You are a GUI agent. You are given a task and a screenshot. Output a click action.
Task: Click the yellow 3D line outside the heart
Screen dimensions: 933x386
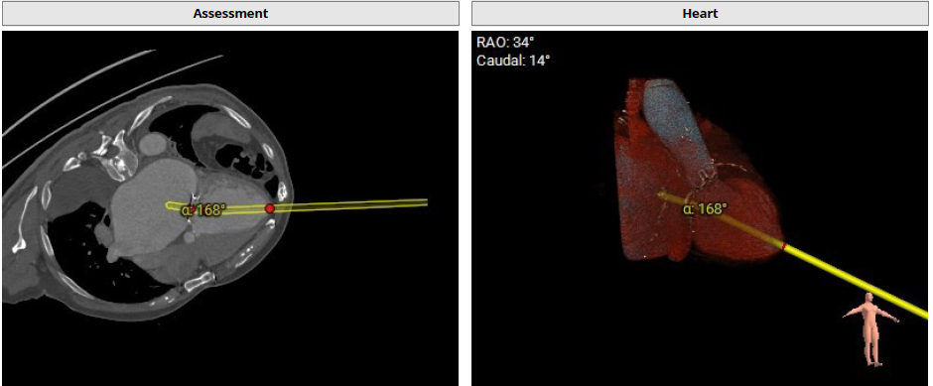857,281
